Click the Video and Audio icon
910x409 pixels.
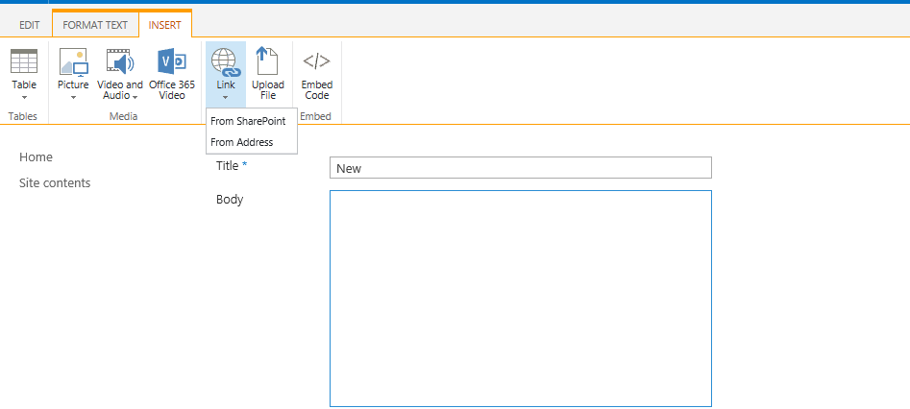(119, 61)
